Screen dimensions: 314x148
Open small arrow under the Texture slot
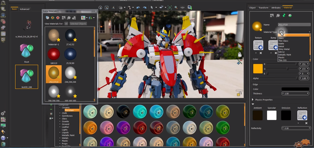(256, 53)
